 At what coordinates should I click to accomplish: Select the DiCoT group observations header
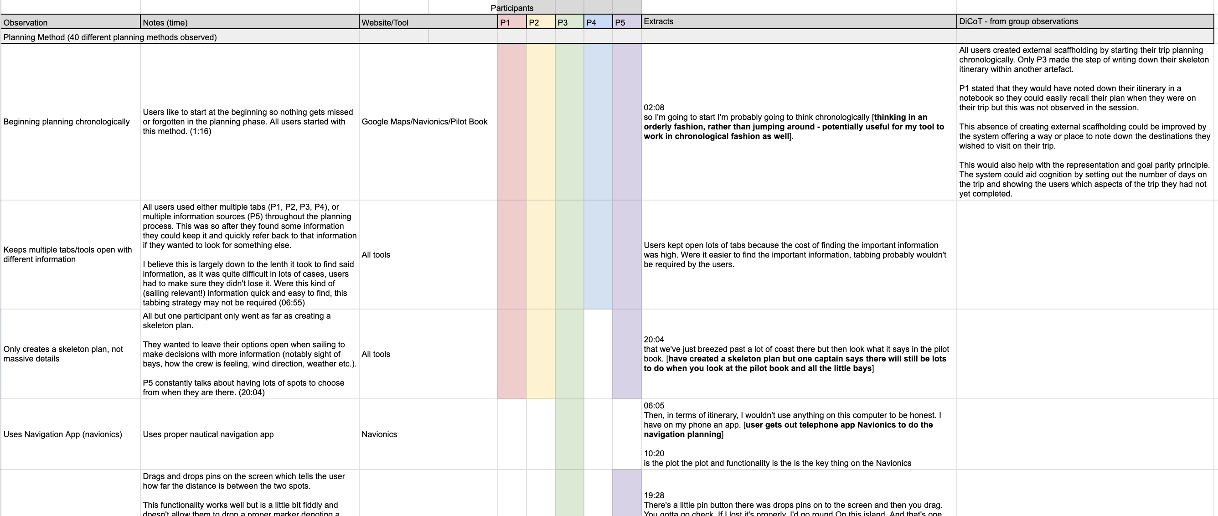[1085, 22]
